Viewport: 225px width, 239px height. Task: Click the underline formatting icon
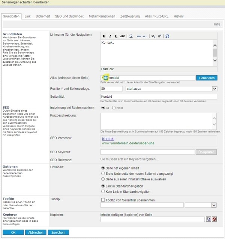pos(116,36)
